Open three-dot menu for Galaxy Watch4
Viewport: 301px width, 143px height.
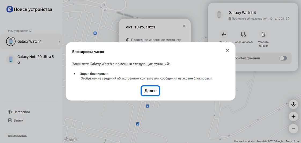coord(59,41)
